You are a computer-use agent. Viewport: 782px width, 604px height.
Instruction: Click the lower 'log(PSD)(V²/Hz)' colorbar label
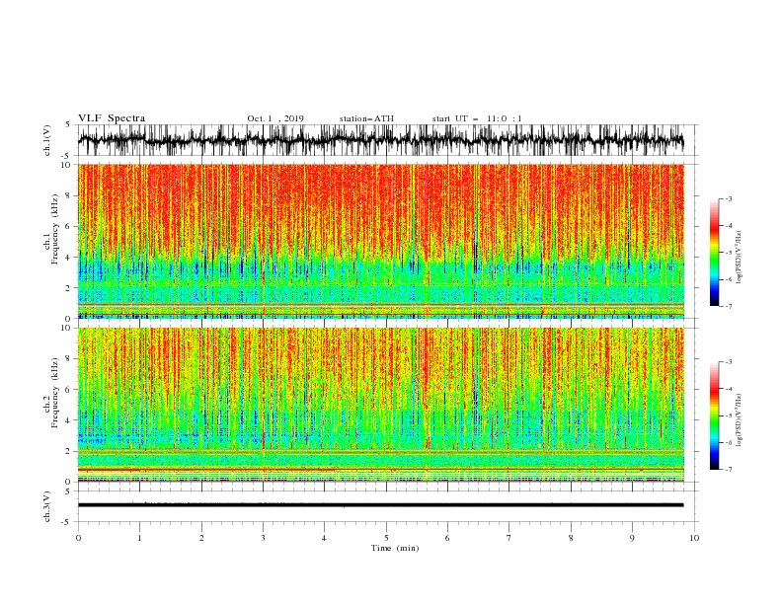pyautogui.click(x=740, y=419)
